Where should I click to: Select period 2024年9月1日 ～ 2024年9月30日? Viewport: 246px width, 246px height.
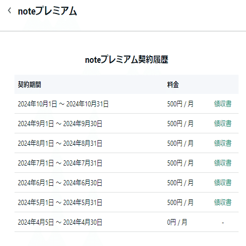coord(60,124)
